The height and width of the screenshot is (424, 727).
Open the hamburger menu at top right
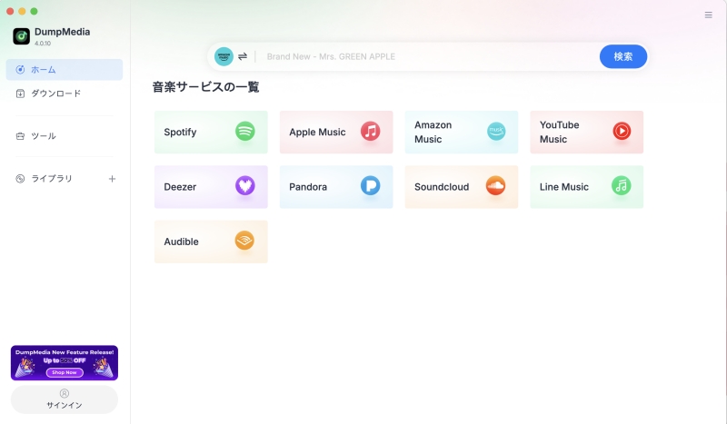pos(709,15)
